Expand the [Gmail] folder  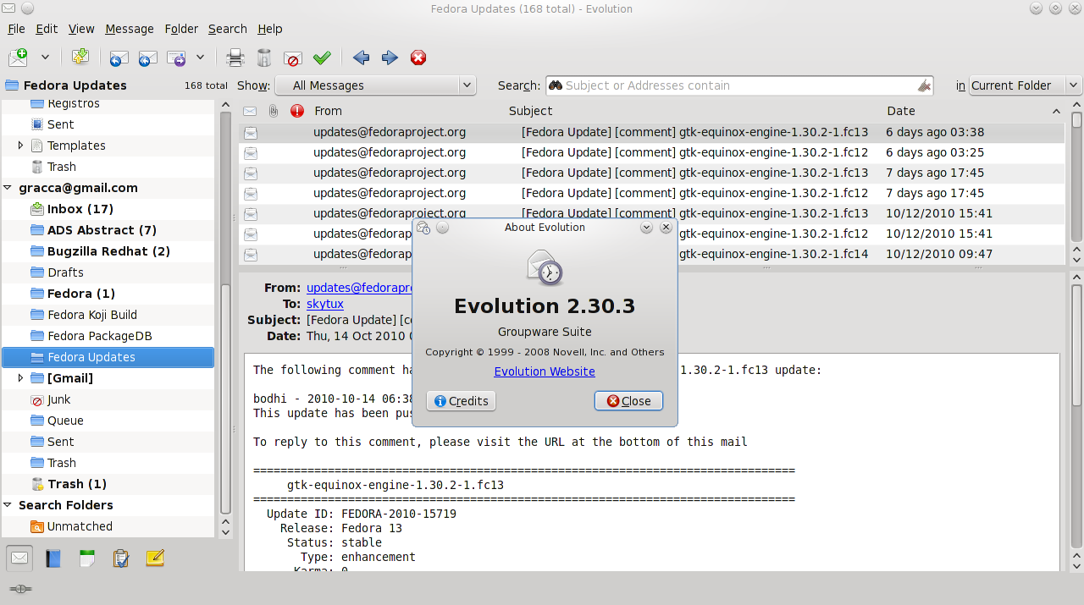click(21, 378)
